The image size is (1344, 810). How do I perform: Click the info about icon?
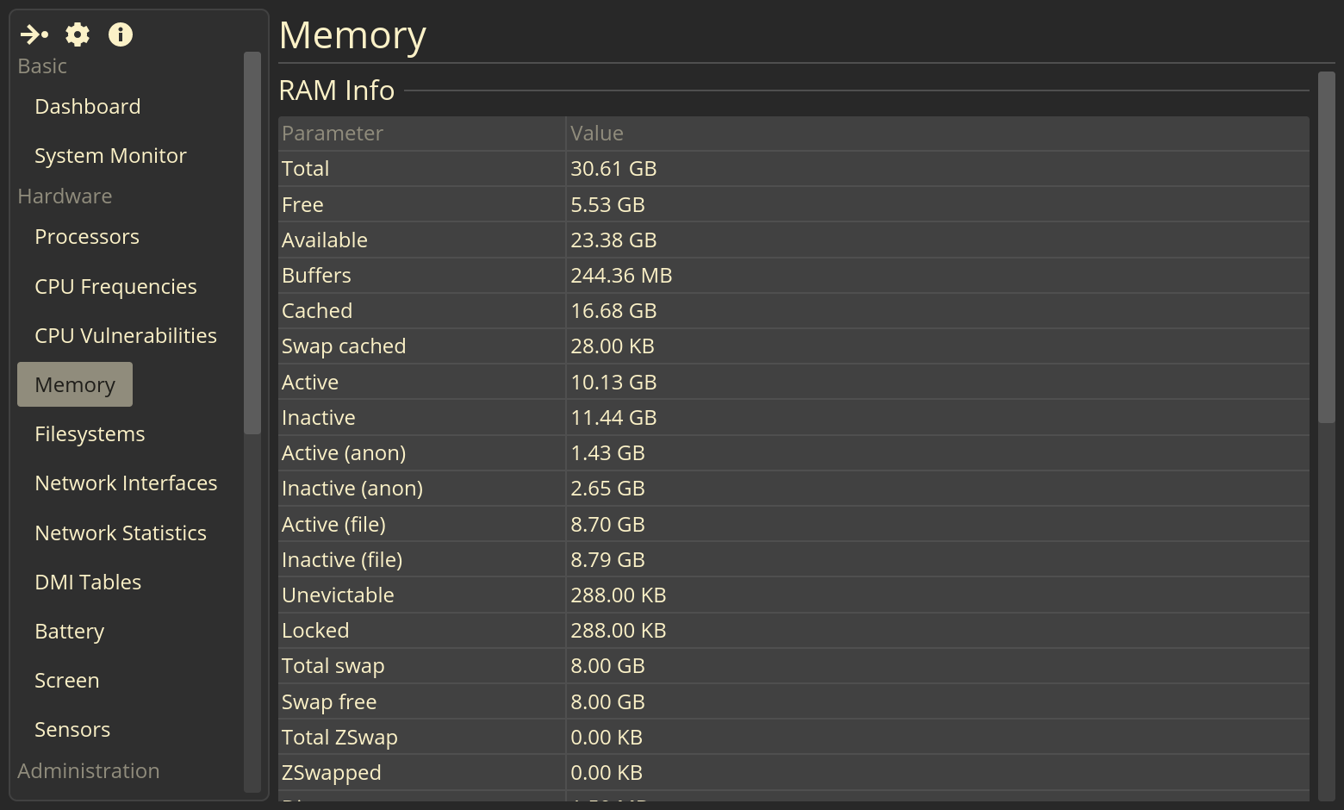pos(121,34)
